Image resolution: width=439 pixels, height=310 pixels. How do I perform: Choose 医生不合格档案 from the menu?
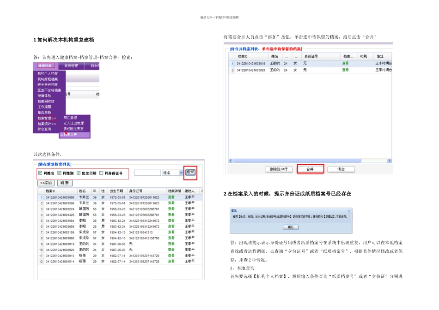49,90
